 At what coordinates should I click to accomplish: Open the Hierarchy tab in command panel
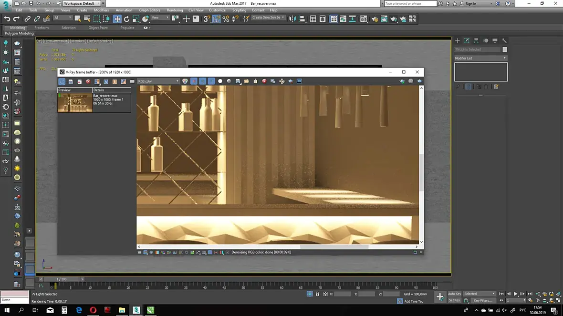point(476,40)
